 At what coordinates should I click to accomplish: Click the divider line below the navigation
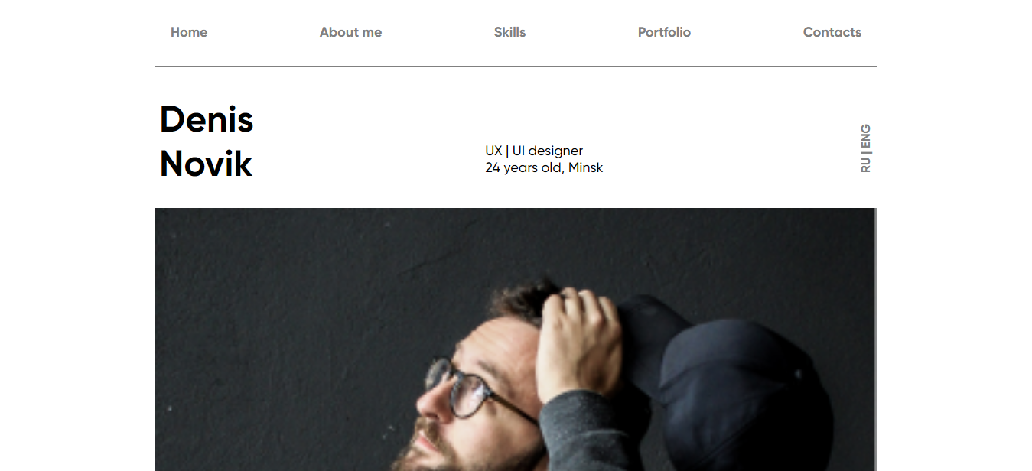coord(516,67)
